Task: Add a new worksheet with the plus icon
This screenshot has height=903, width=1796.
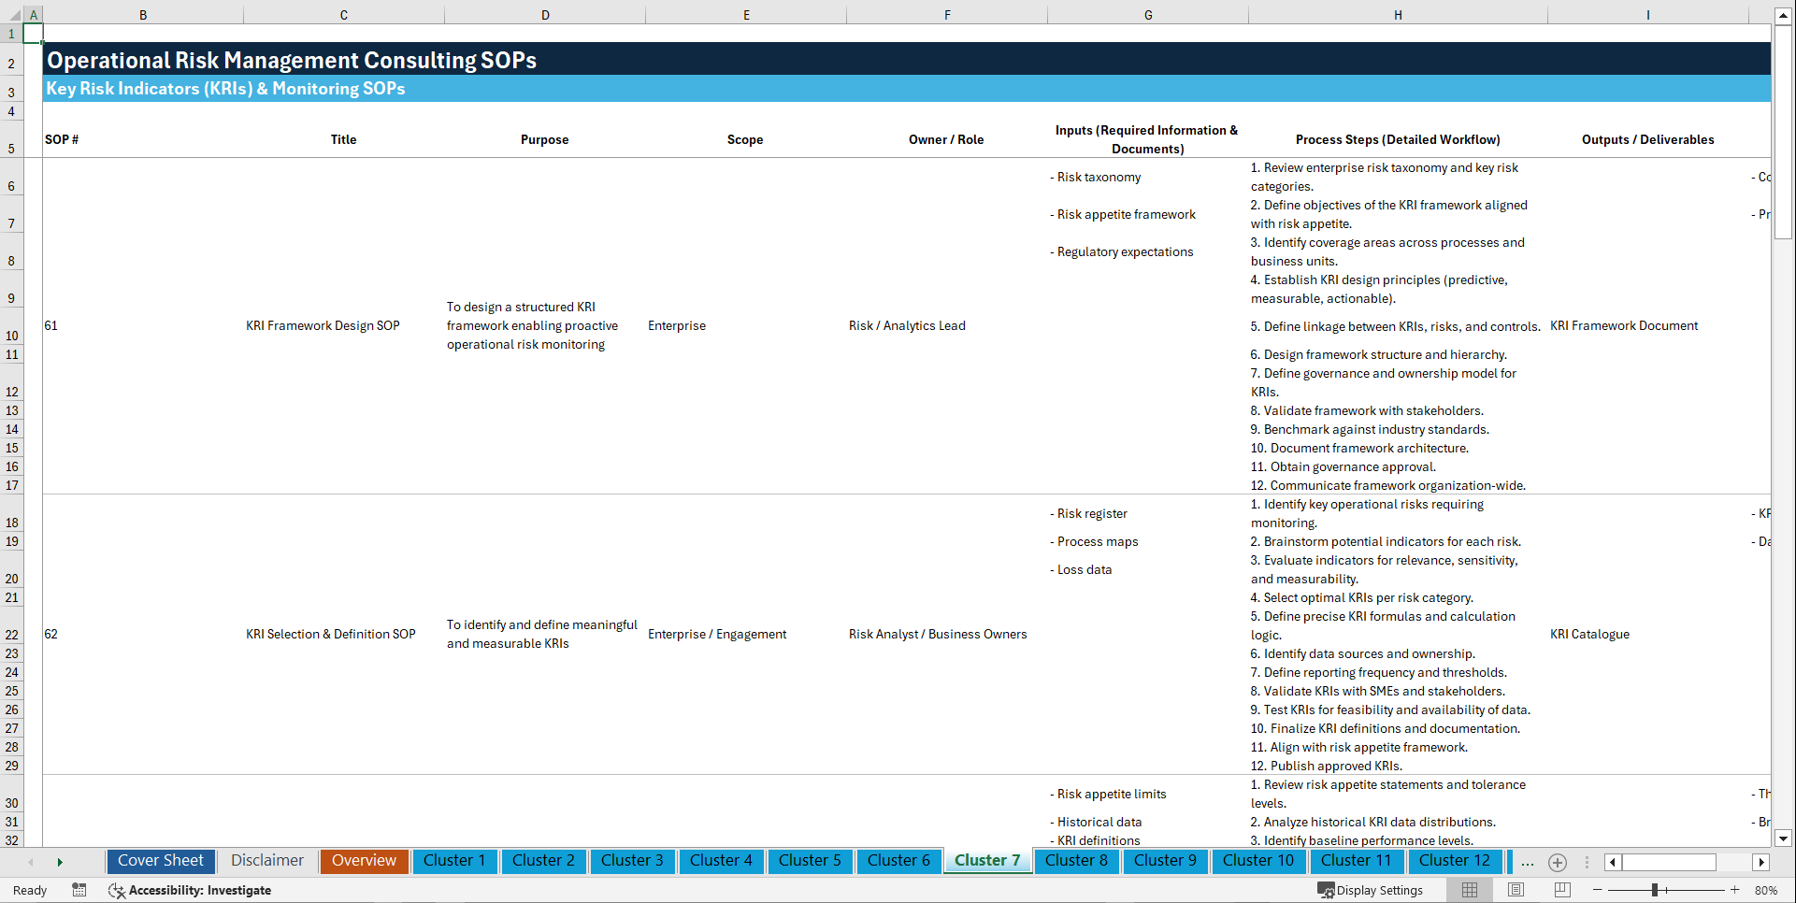Action: click(x=1558, y=863)
